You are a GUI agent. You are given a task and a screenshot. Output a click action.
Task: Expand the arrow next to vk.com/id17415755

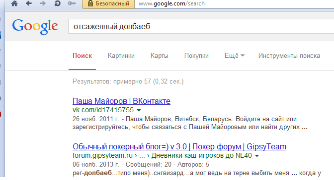click(x=139, y=110)
